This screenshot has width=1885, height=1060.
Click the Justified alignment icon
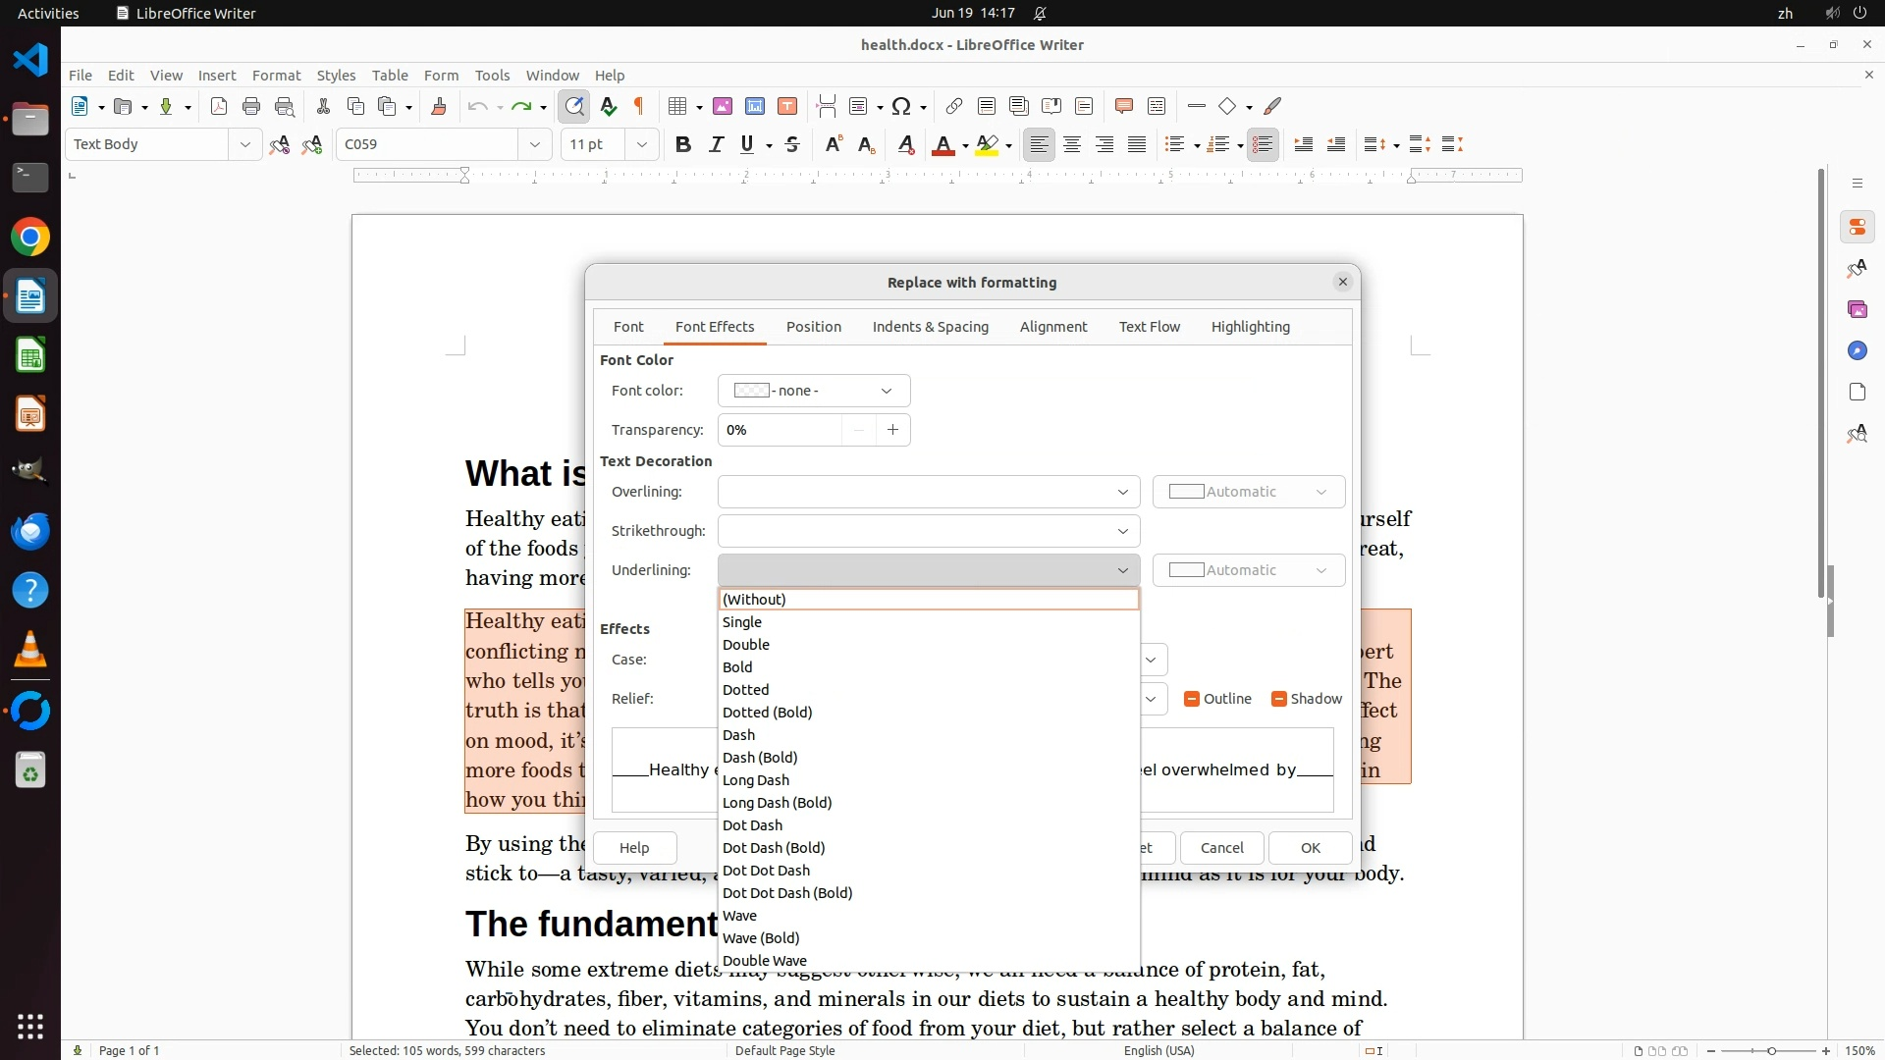(1137, 145)
